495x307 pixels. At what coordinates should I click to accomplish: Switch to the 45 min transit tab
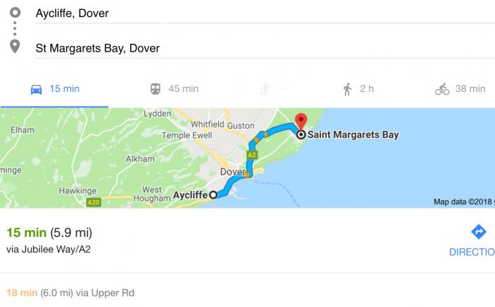174,89
